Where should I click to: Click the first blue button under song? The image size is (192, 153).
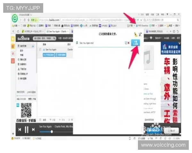(49, 55)
